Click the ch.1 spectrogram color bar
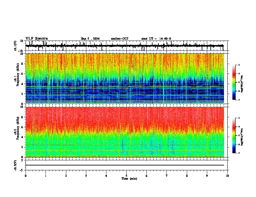The image size is (256, 197). [x=234, y=82]
